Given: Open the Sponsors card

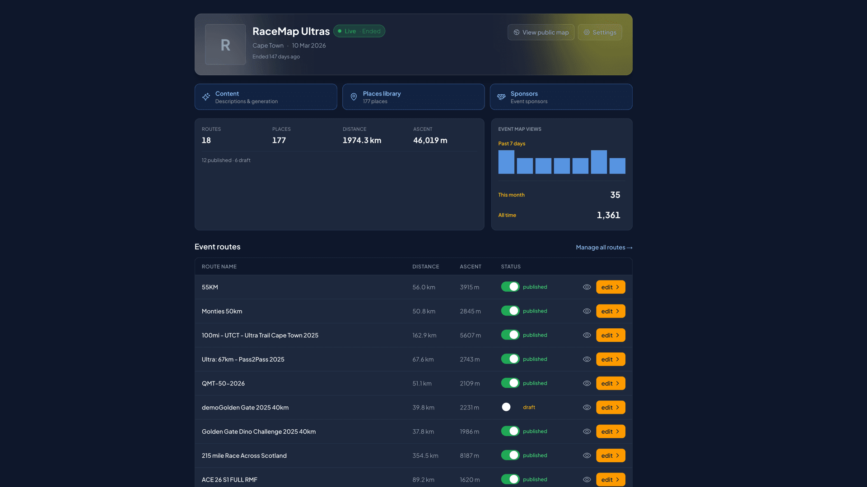Looking at the screenshot, I should tap(561, 97).
